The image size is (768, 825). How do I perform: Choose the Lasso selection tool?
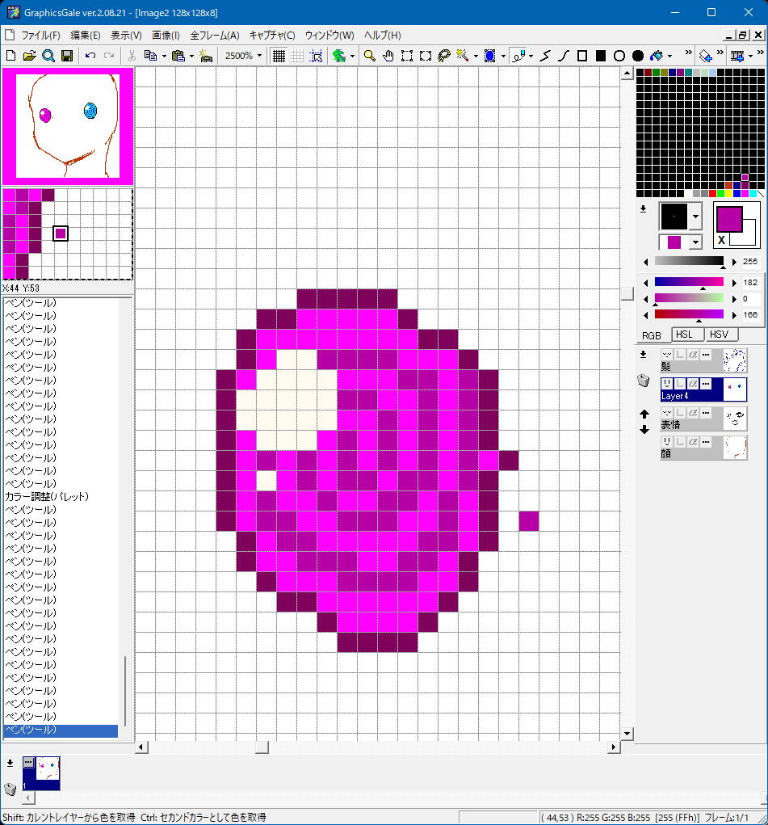[443, 56]
